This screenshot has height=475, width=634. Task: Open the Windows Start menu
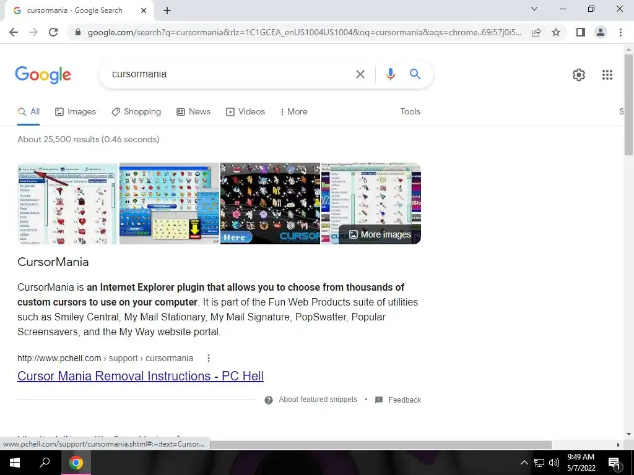15,463
